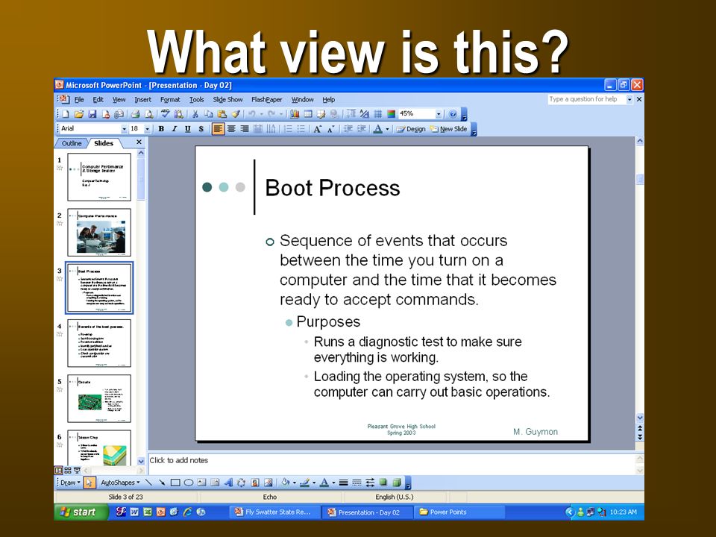Show or hide grid icon

(377, 113)
